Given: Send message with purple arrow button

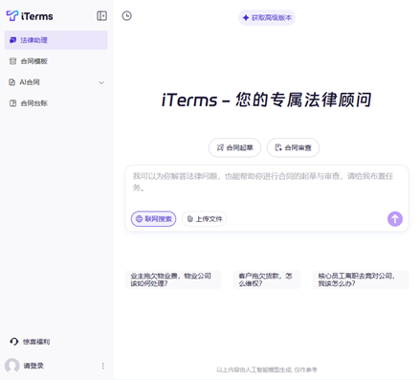Looking at the screenshot, I should (x=395, y=219).
